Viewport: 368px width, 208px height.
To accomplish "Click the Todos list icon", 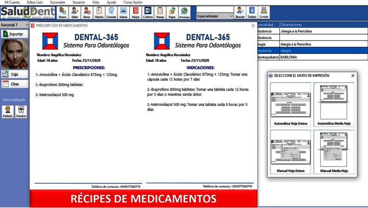I will pos(252,13).
